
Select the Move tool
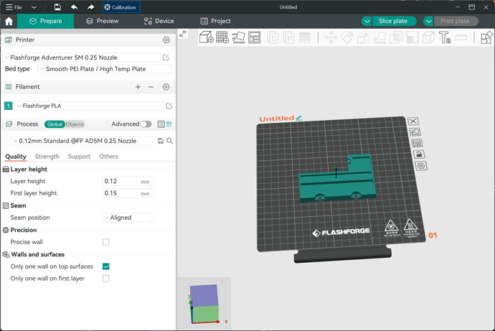[331, 37]
